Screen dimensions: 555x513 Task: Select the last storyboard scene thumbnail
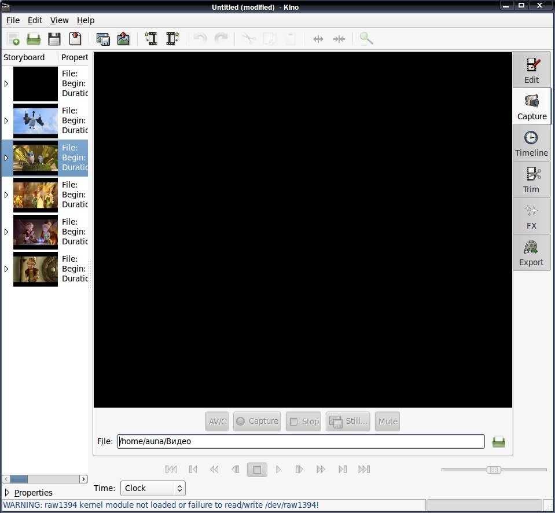coord(35,269)
